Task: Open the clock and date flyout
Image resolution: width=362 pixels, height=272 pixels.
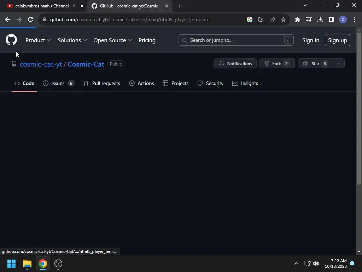Action: 336,263
